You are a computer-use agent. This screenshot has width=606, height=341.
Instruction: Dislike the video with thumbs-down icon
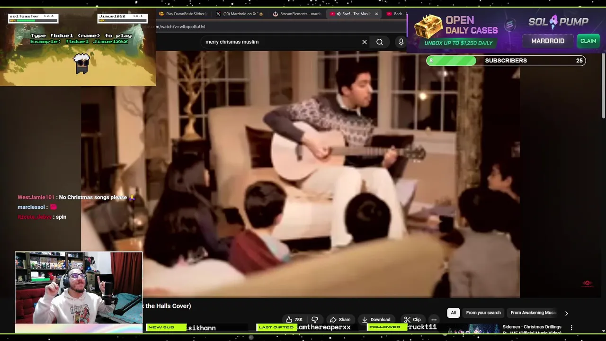(315, 320)
